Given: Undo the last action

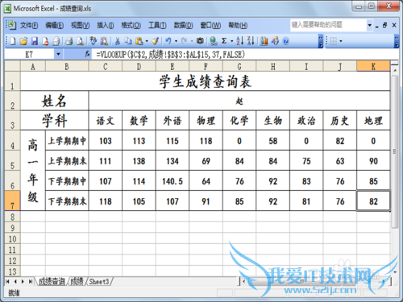Looking at the screenshot, I should coord(168,41).
